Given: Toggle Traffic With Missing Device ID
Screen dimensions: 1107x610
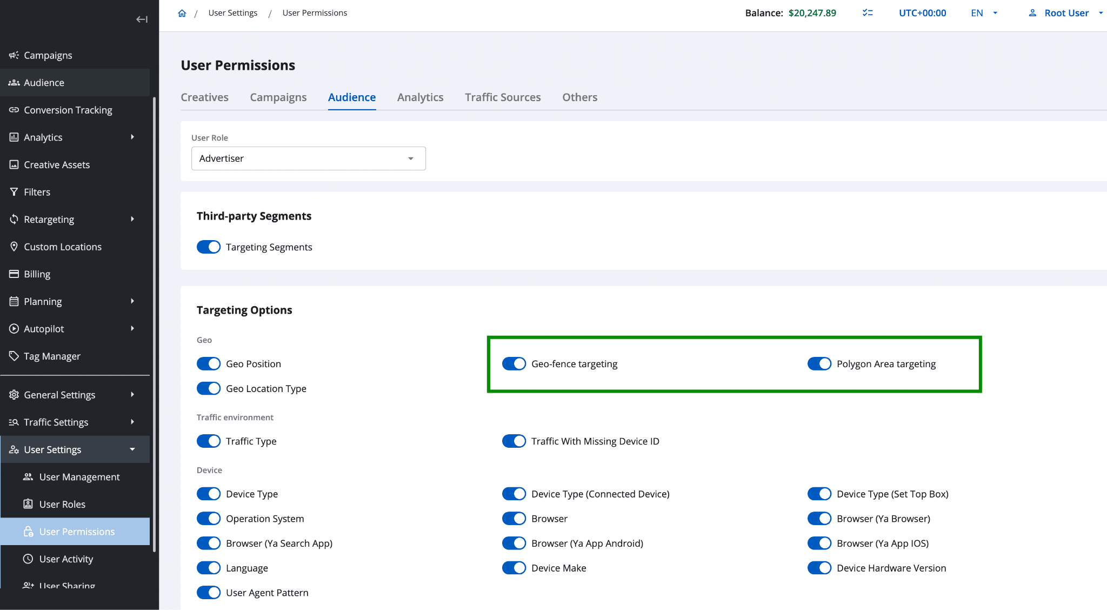Looking at the screenshot, I should click(x=514, y=441).
